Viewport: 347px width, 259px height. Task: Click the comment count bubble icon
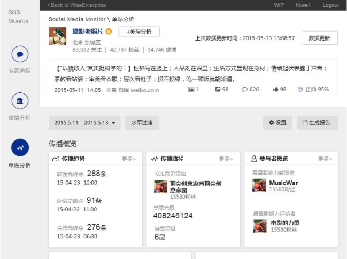click(x=245, y=90)
